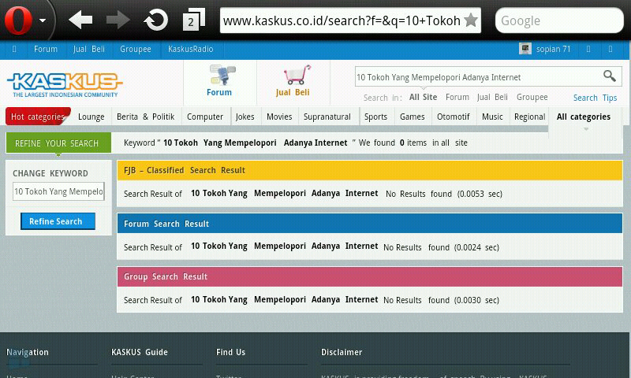This screenshot has width=631, height=378.
Task: Open the Movies category
Action: tap(279, 117)
